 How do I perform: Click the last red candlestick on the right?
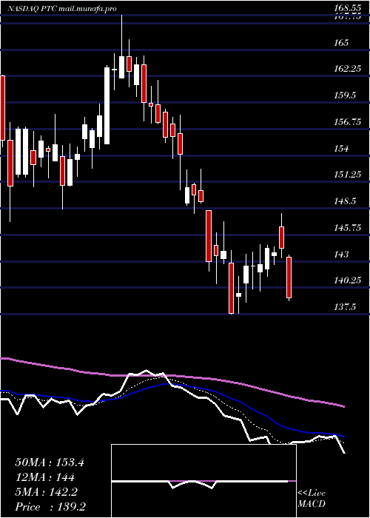pyautogui.click(x=289, y=277)
